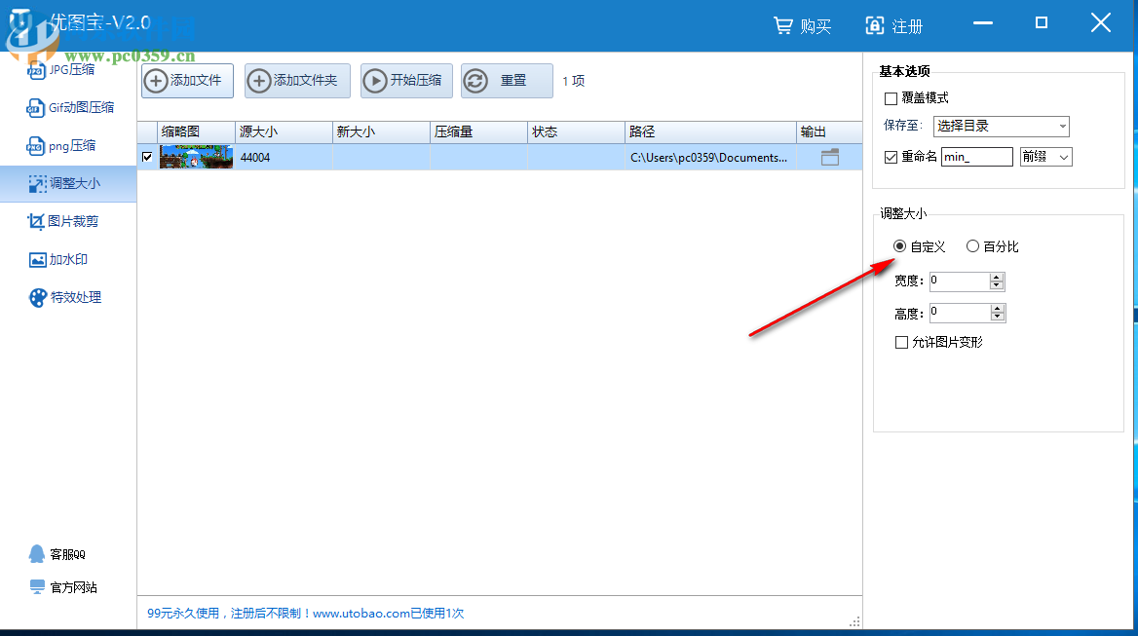Uncheck the file row checkbox

click(147, 157)
